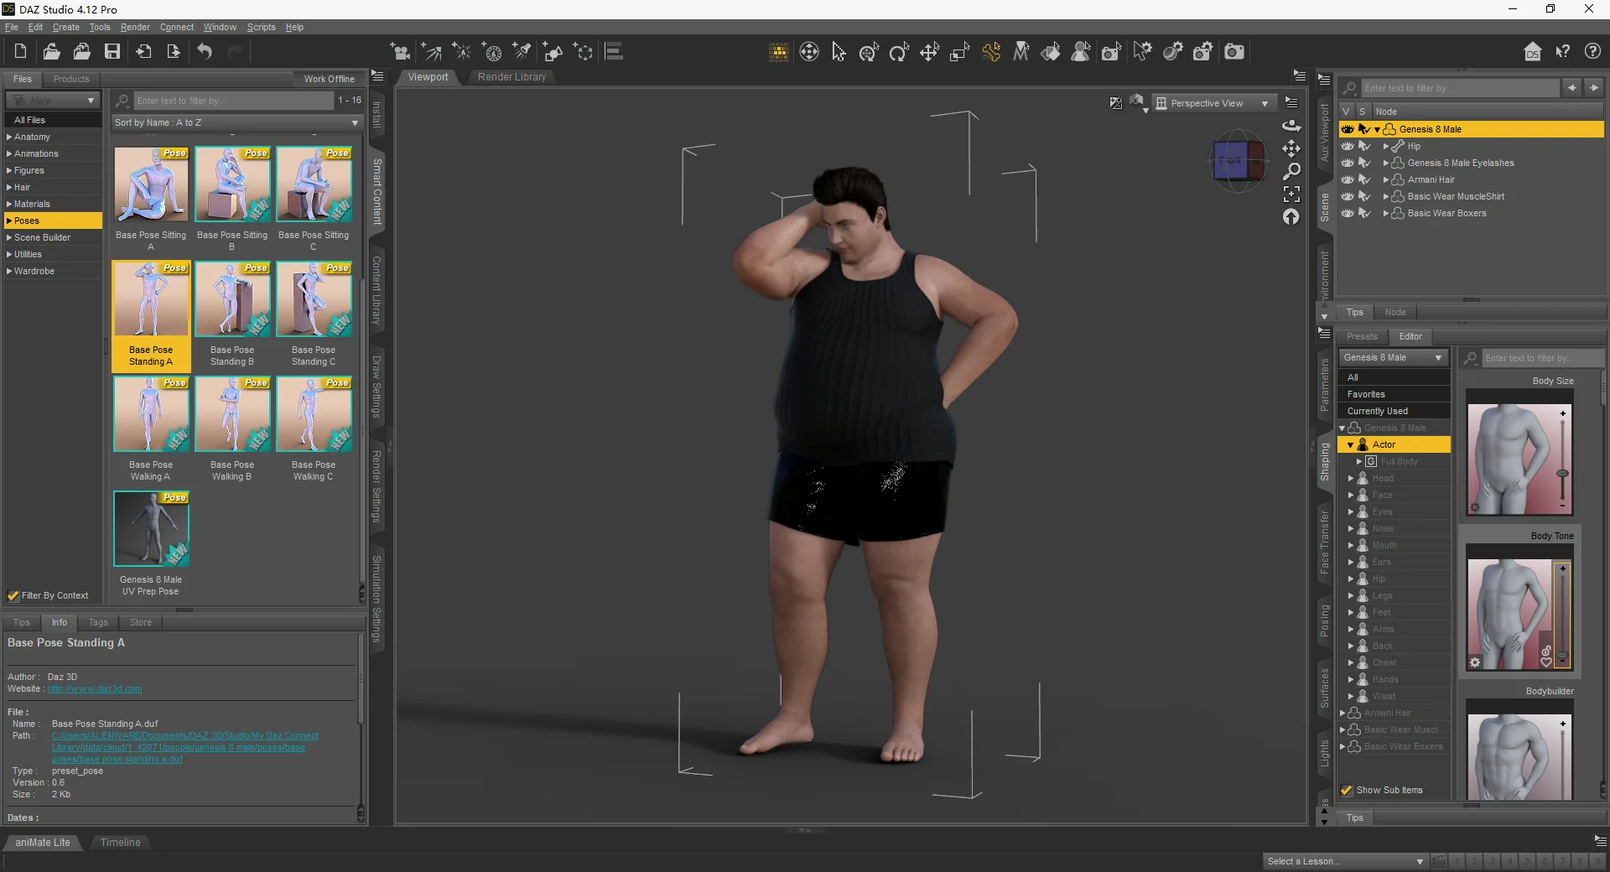Click the viewport reset camera control
Viewport: 1610px width, 872px height.
coord(1291,216)
